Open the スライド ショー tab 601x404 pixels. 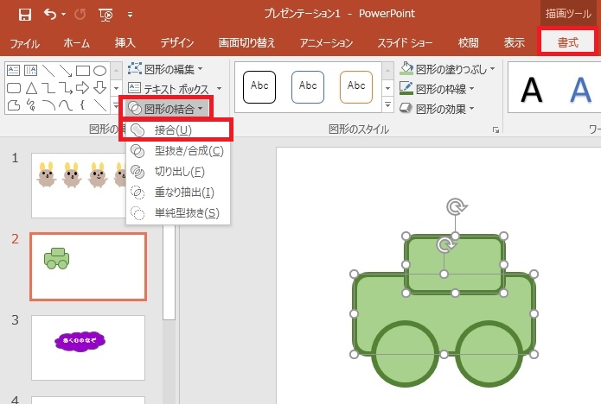(x=406, y=43)
